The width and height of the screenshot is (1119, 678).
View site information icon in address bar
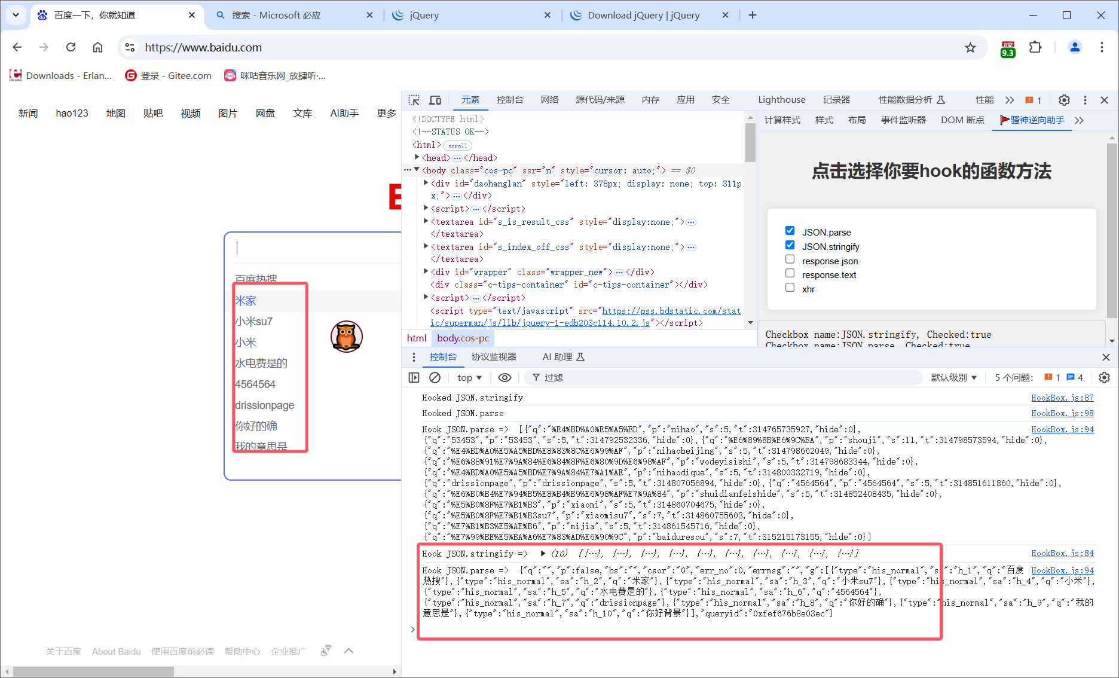click(130, 47)
